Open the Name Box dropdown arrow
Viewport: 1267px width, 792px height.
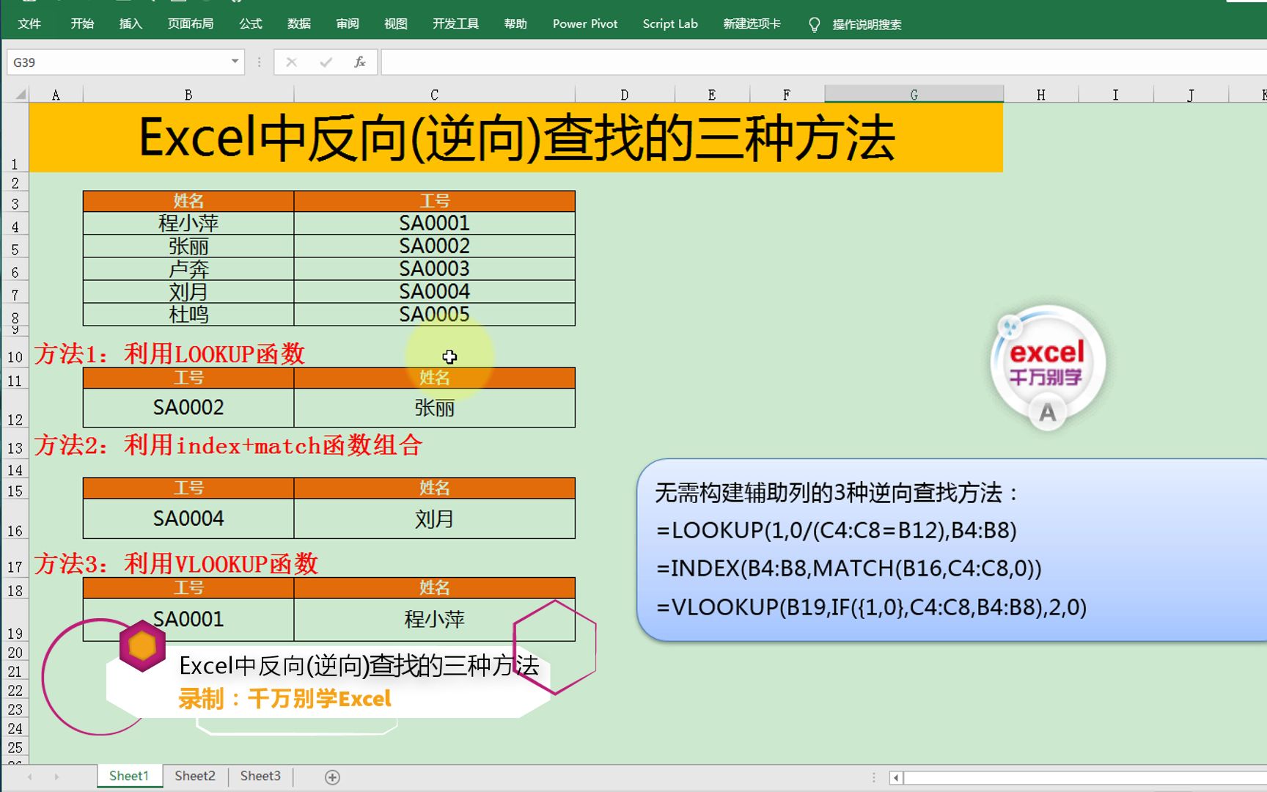[x=235, y=62]
